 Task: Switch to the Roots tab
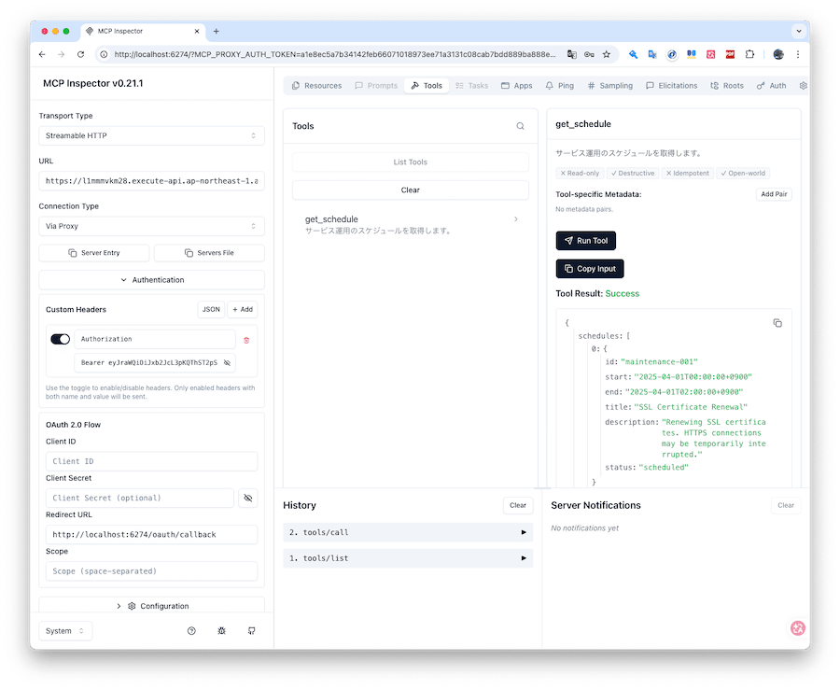coord(727,85)
